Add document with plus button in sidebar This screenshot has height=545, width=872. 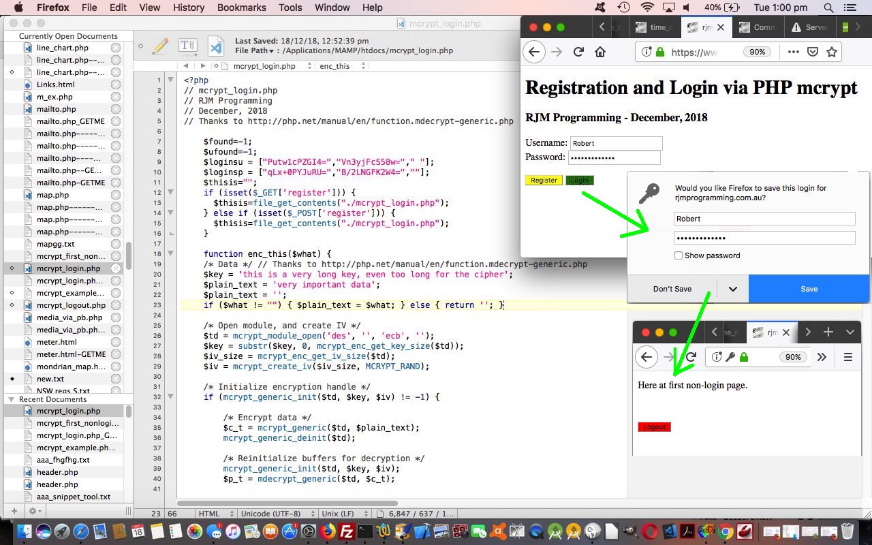(x=14, y=510)
